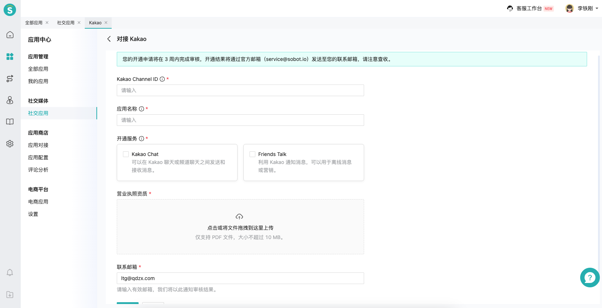Click the 应用管理 section heading

click(x=38, y=57)
